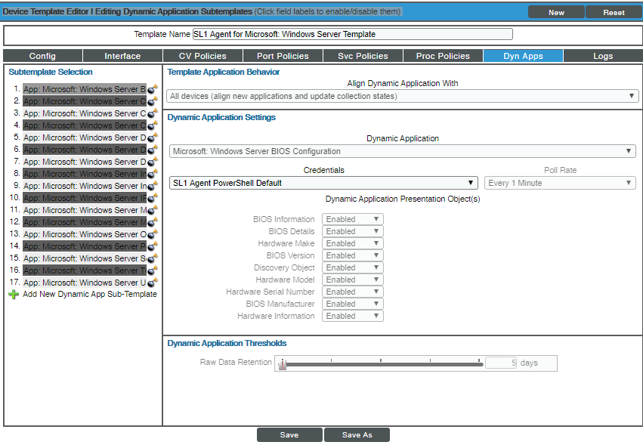The height and width of the screenshot is (445, 643).
Task: Click the retention days value field
Action: click(501, 363)
